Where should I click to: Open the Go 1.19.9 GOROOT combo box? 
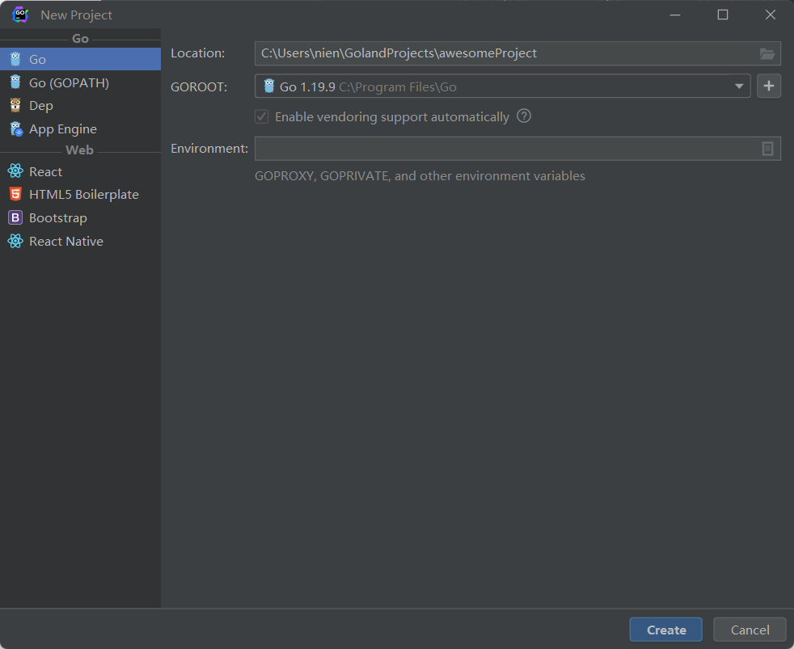[502, 86]
